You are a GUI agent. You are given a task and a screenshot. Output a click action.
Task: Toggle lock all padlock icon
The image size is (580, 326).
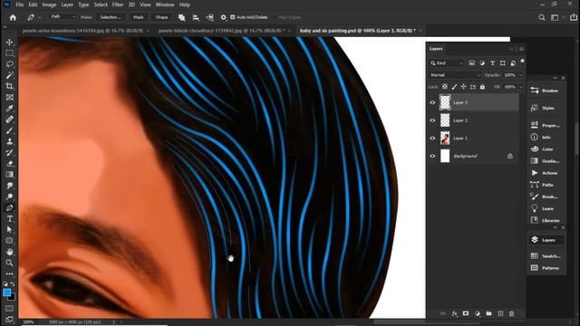[482, 87]
